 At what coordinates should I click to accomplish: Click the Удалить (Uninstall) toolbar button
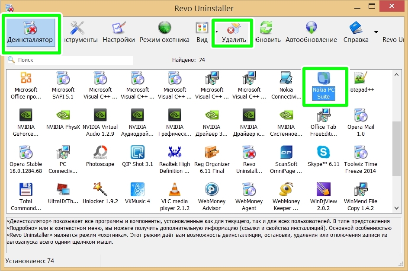click(x=234, y=32)
